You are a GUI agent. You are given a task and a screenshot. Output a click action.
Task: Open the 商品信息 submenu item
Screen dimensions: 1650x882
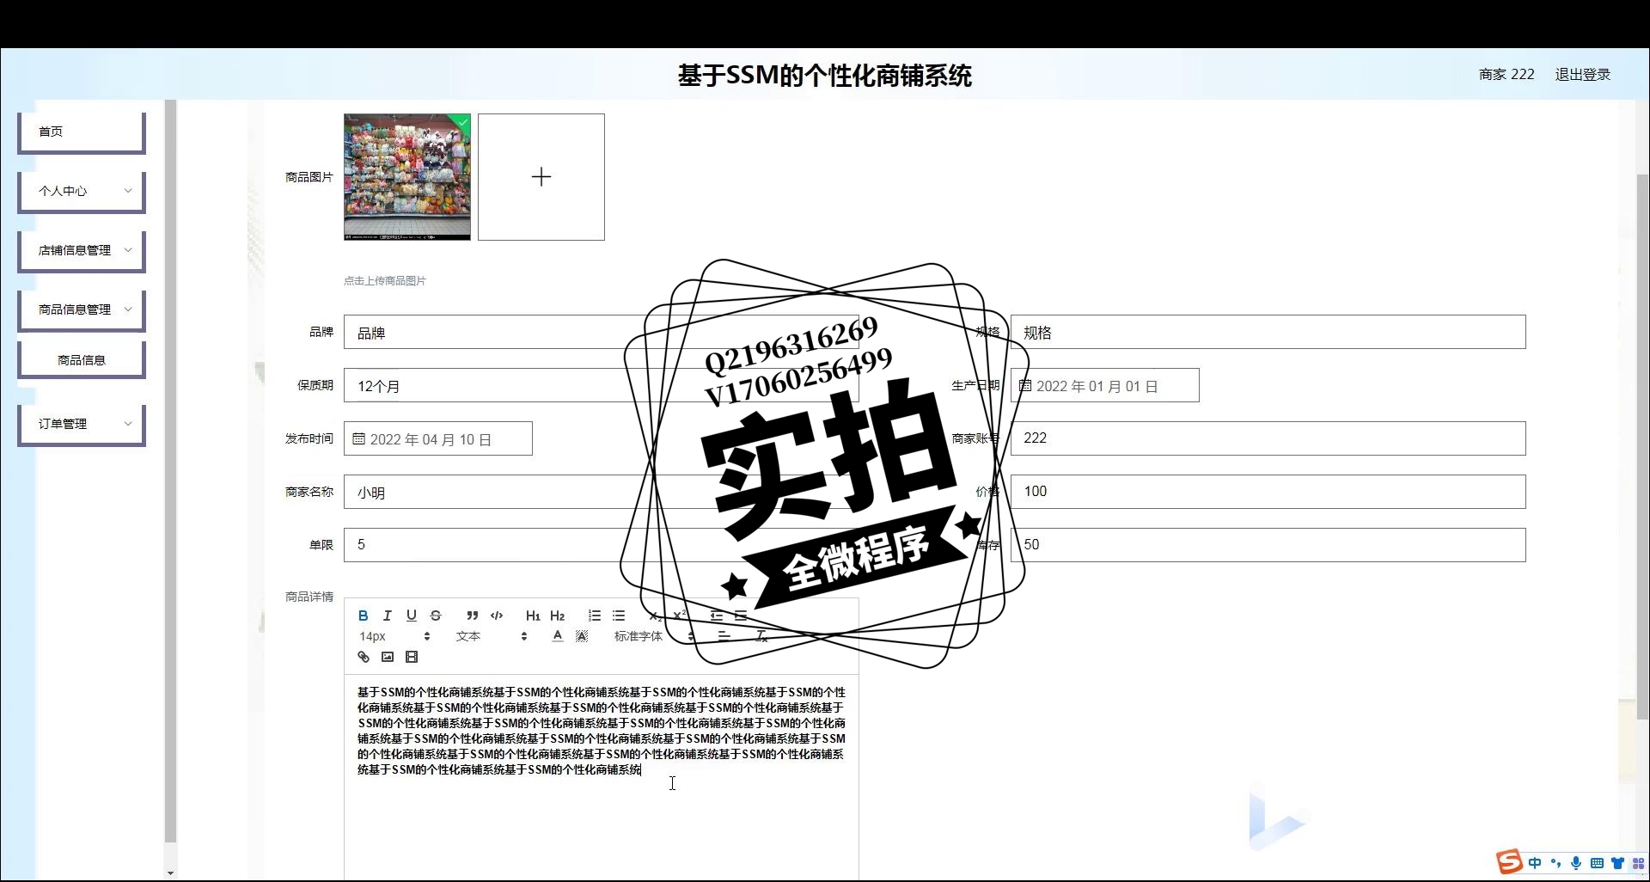point(82,360)
